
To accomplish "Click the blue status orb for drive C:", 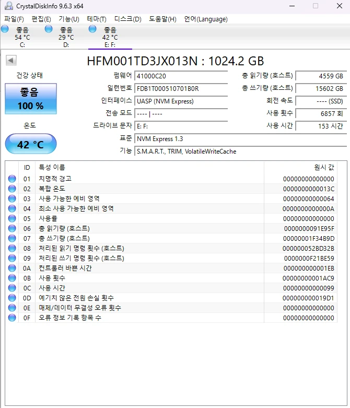I will [5, 29].
